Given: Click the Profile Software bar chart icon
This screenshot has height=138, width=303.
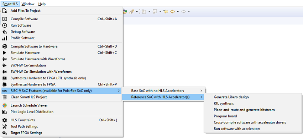Looking at the screenshot, I should (x=4, y=38).
